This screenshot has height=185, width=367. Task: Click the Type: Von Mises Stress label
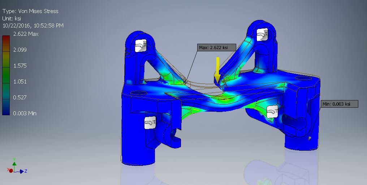[30, 11]
